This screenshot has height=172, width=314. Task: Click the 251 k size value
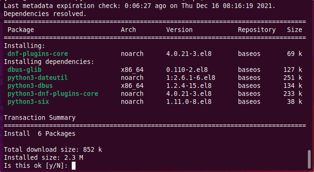pos(293,78)
